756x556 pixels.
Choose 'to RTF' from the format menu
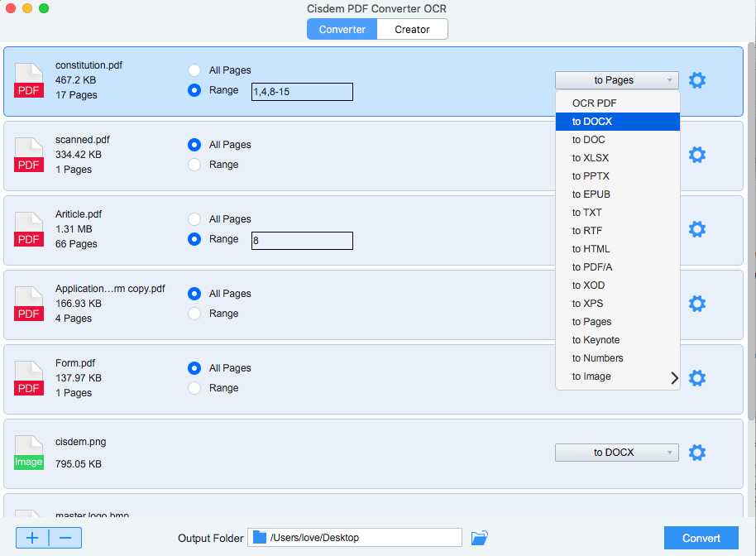tap(618, 231)
